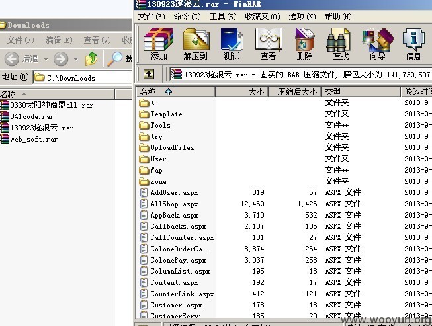Image resolution: width=432 pixels, height=326 pixels.
Task: Select ColoneOrderCa... file name
Action: pos(181,249)
